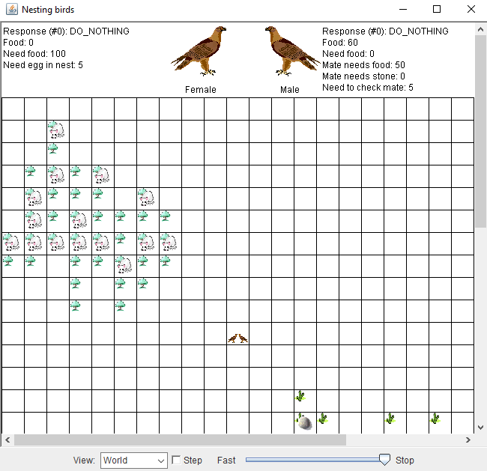Select the rightmost plant in the bottom row
Image resolution: width=487 pixels, height=471 pixels.
click(435, 419)
